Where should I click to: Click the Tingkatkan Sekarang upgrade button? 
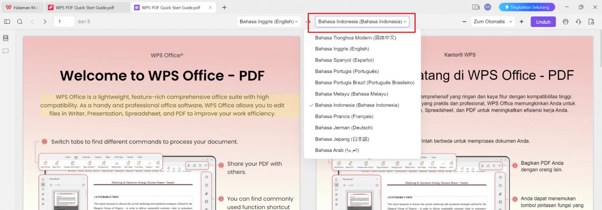[x=526, y=7]
